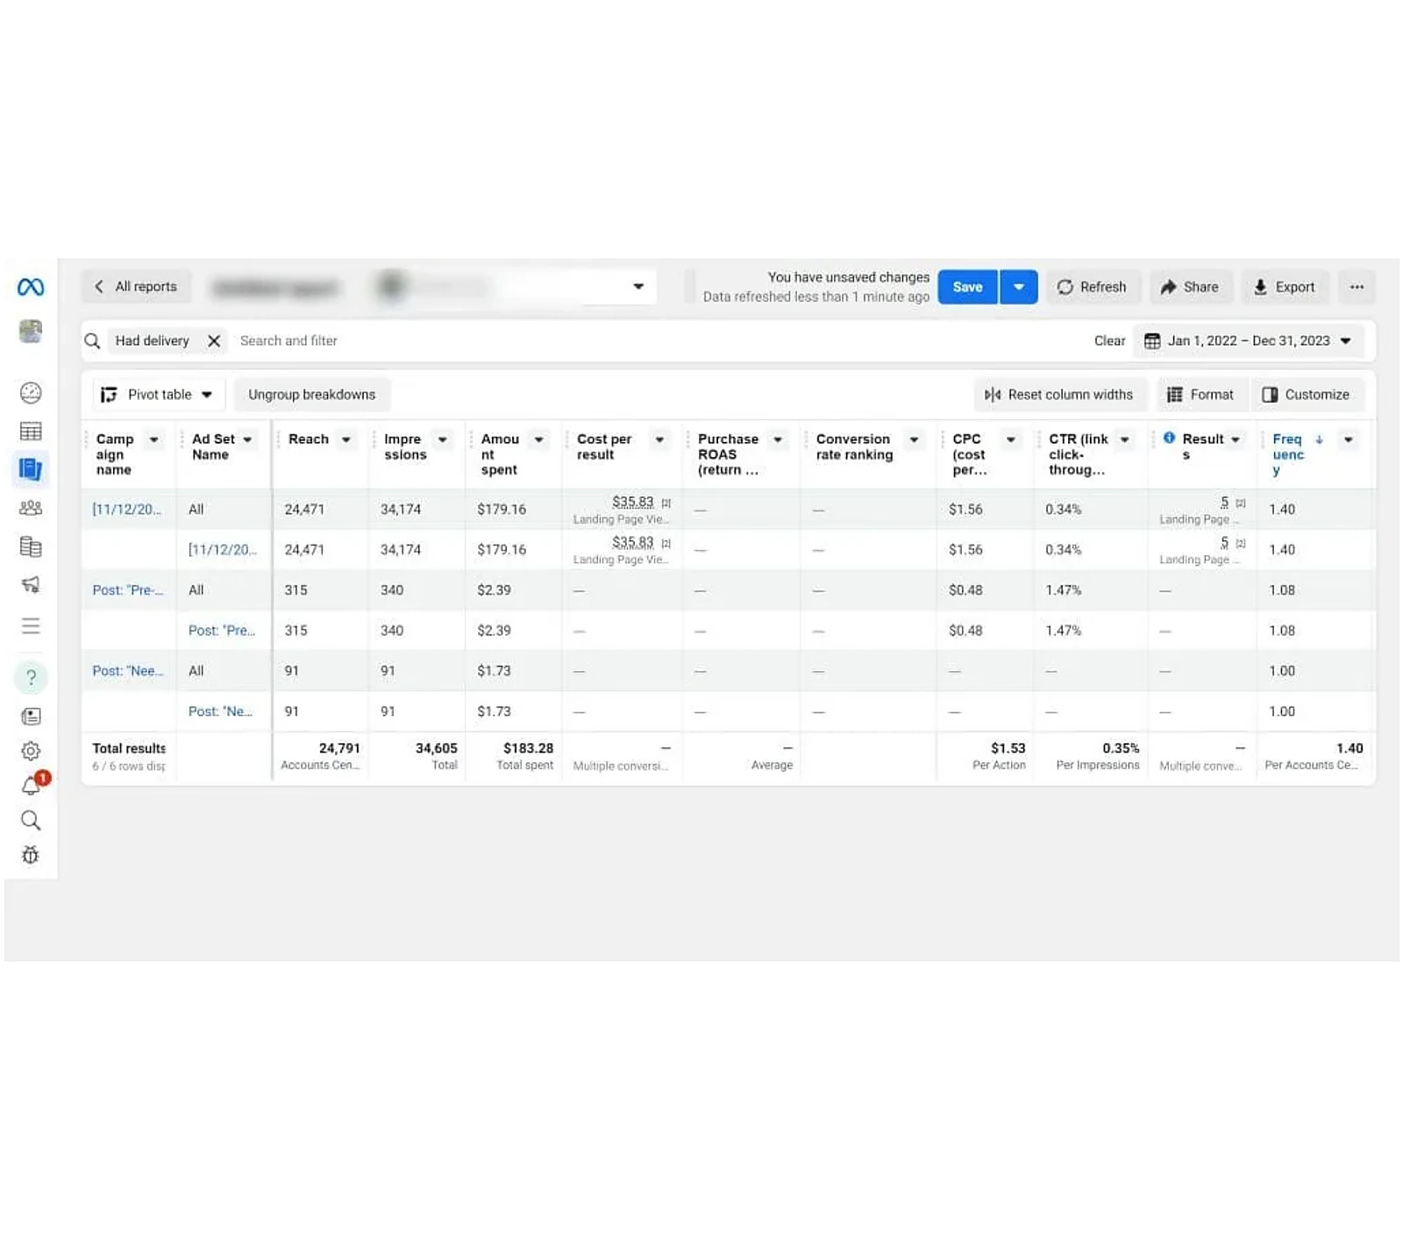The image size is (1403, 1242).
Task: Remove the Had delivery filter
Action: click(x=214, y=341)
